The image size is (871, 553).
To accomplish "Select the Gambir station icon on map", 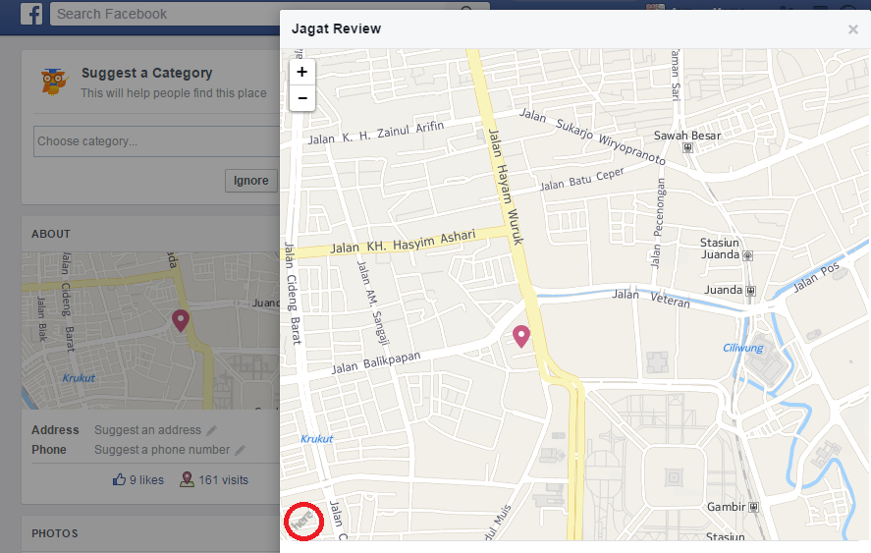I will pyautogui.click(x=753, y=507).
